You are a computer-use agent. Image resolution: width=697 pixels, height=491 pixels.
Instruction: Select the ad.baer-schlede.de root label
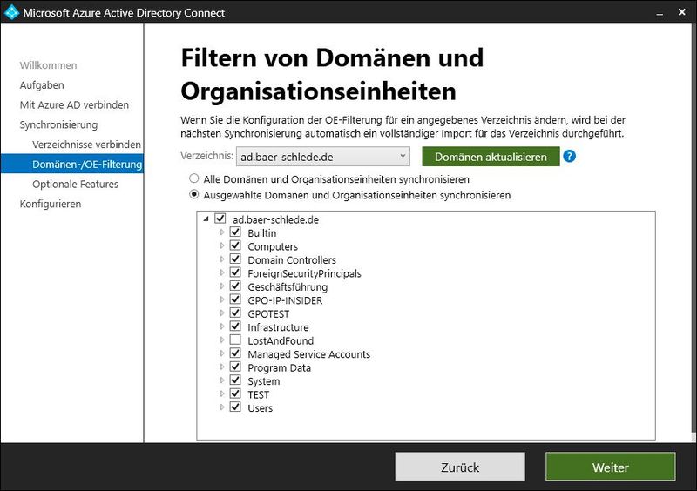pos(275,219)
